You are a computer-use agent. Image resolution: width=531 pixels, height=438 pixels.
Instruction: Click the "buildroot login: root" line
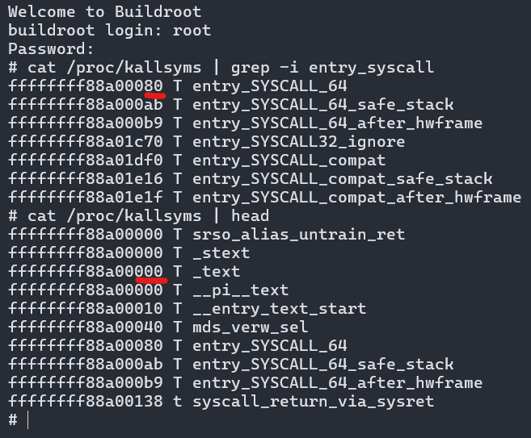109,31
